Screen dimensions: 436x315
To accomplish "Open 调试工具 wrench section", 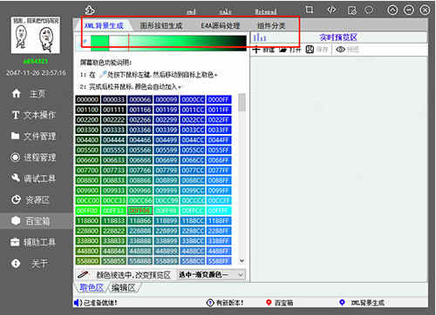I will point(33,178).
